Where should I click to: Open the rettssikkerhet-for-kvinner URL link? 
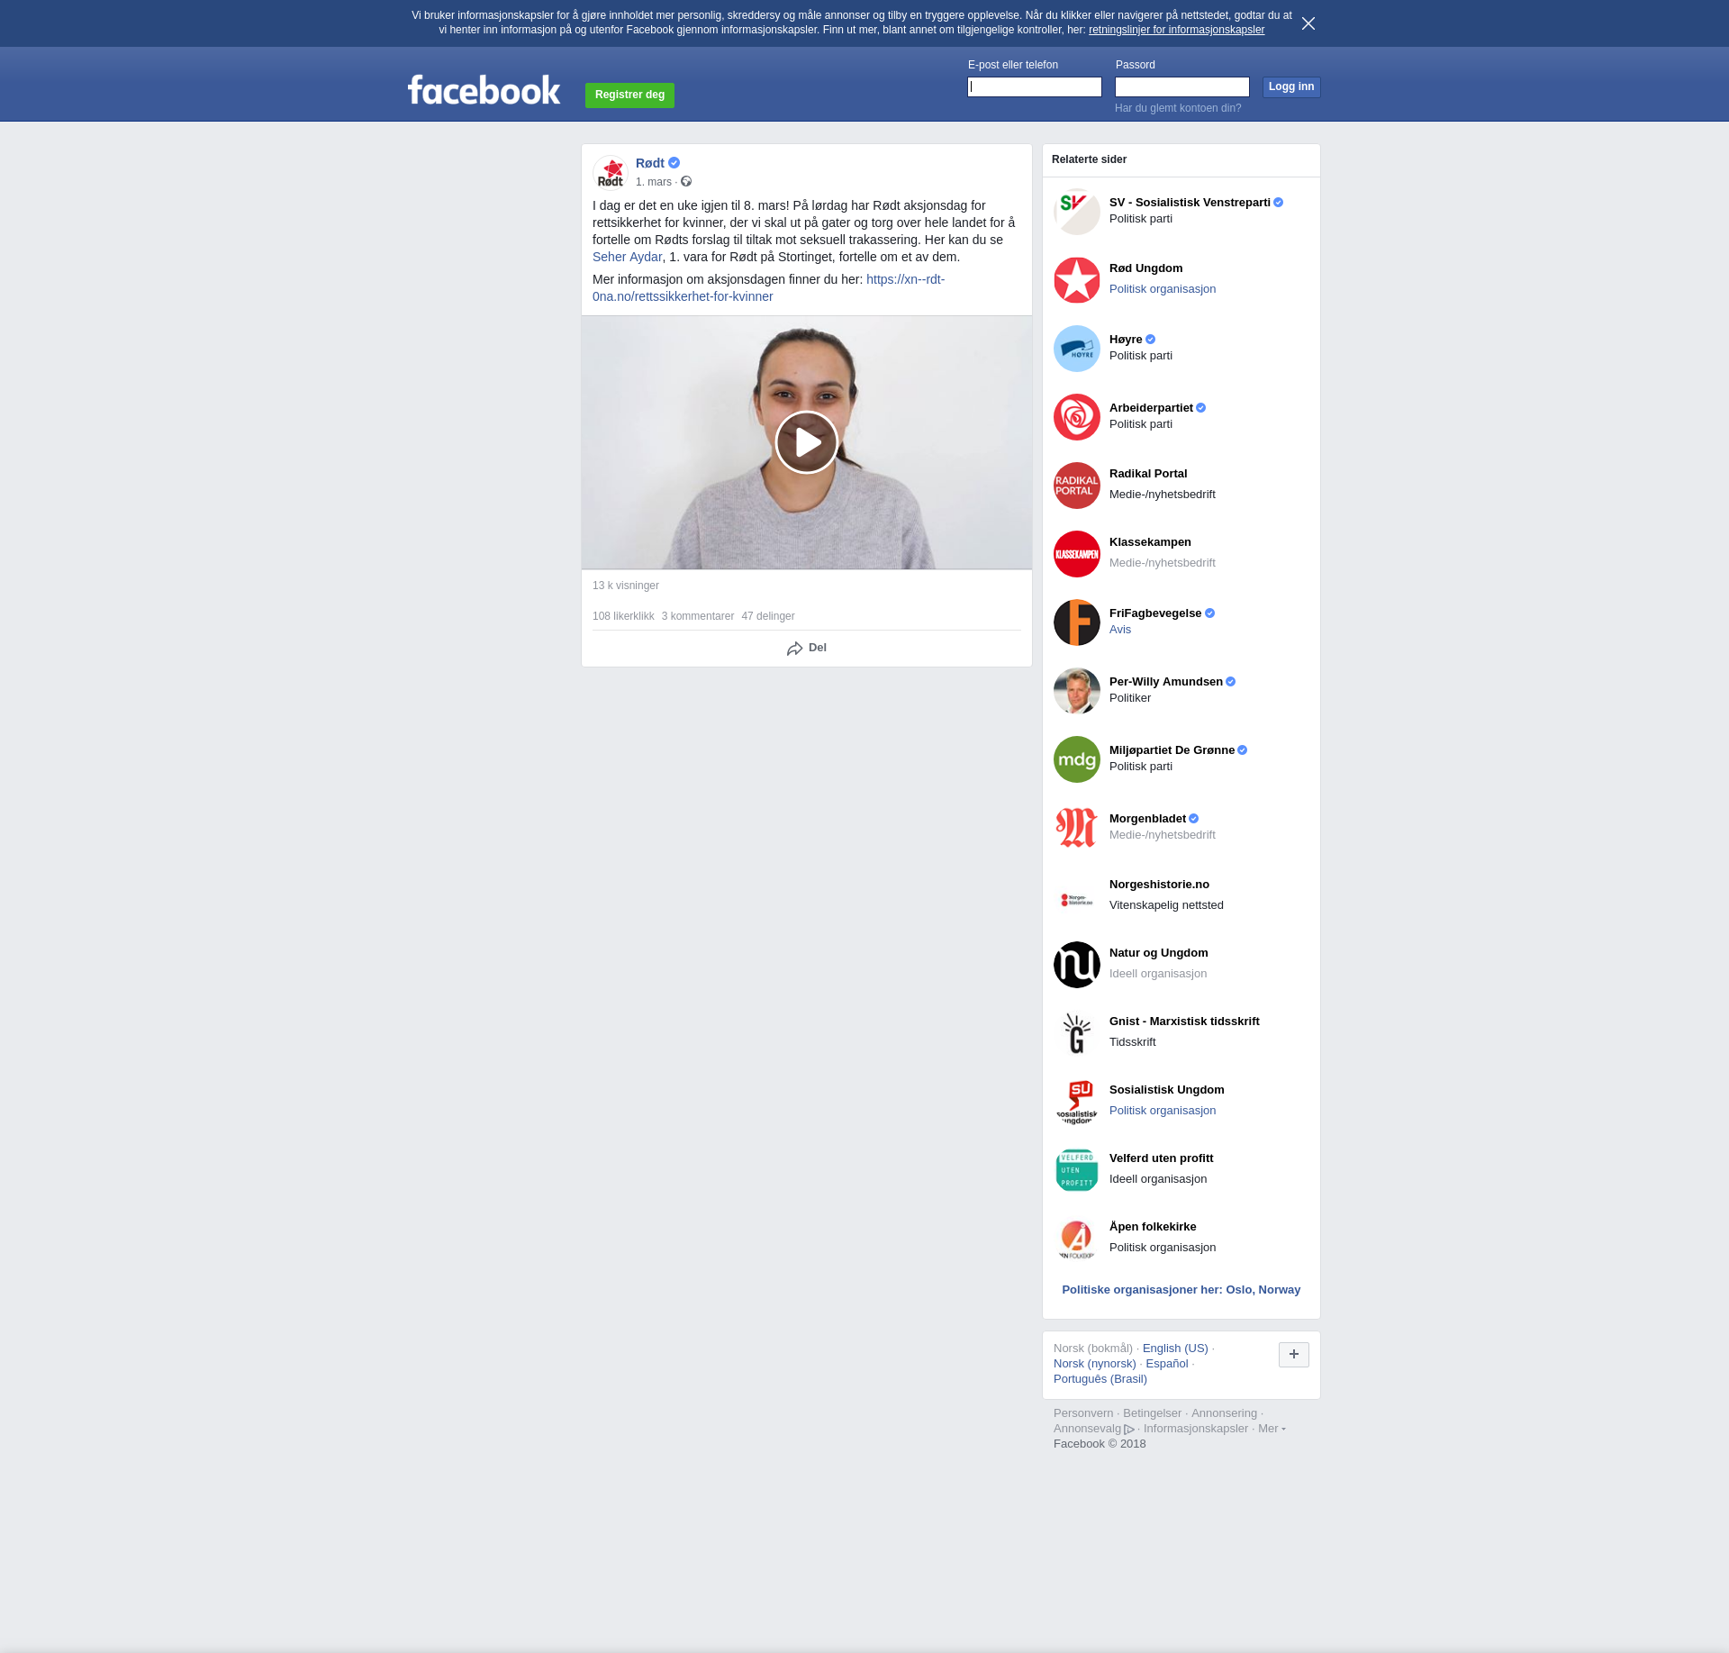click(768, 287)
